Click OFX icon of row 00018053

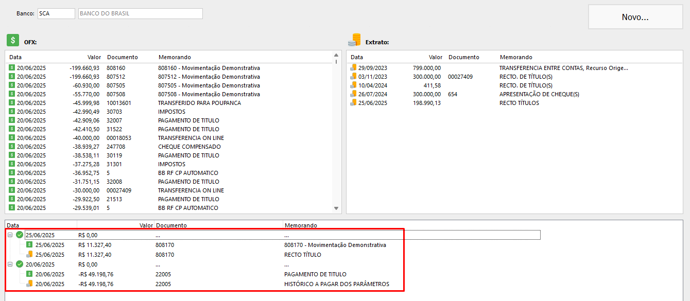tap(12, 138)
